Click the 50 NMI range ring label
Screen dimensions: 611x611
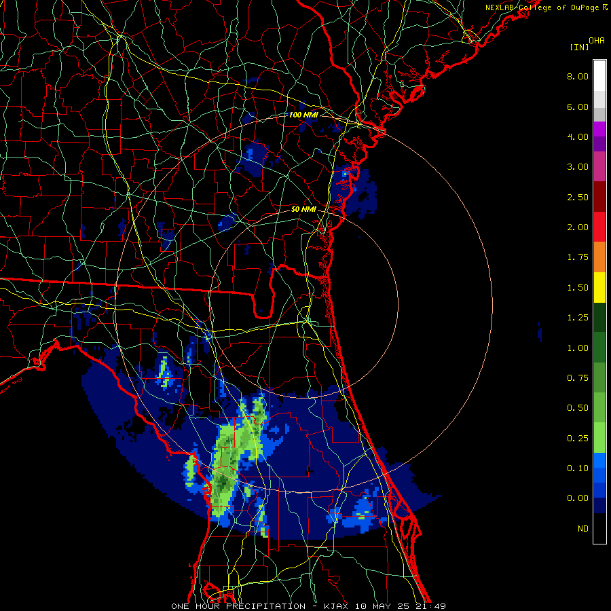tap(303, 209)
